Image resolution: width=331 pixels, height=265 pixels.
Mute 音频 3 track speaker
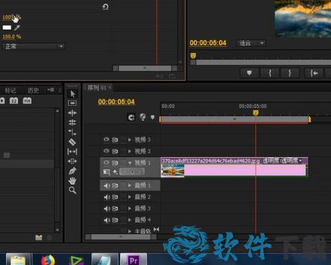pyautogui.click(x=107, y=209)
